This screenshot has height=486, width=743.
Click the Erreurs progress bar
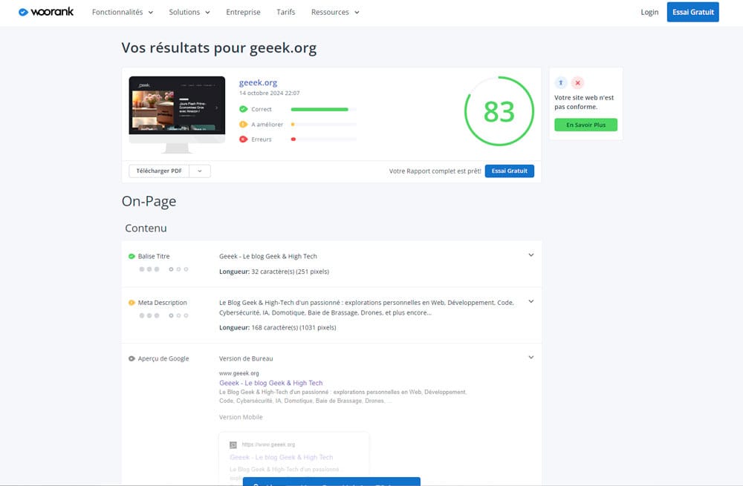click(323, 139)
